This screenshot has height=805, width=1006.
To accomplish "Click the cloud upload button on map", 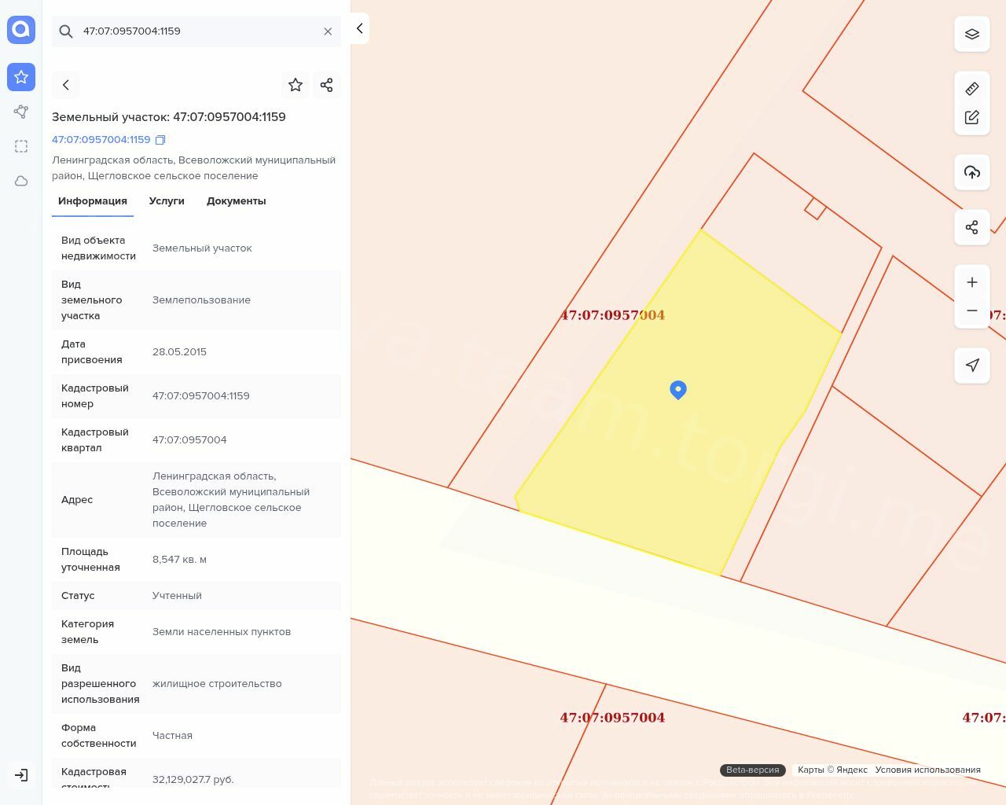I will 972,172.
